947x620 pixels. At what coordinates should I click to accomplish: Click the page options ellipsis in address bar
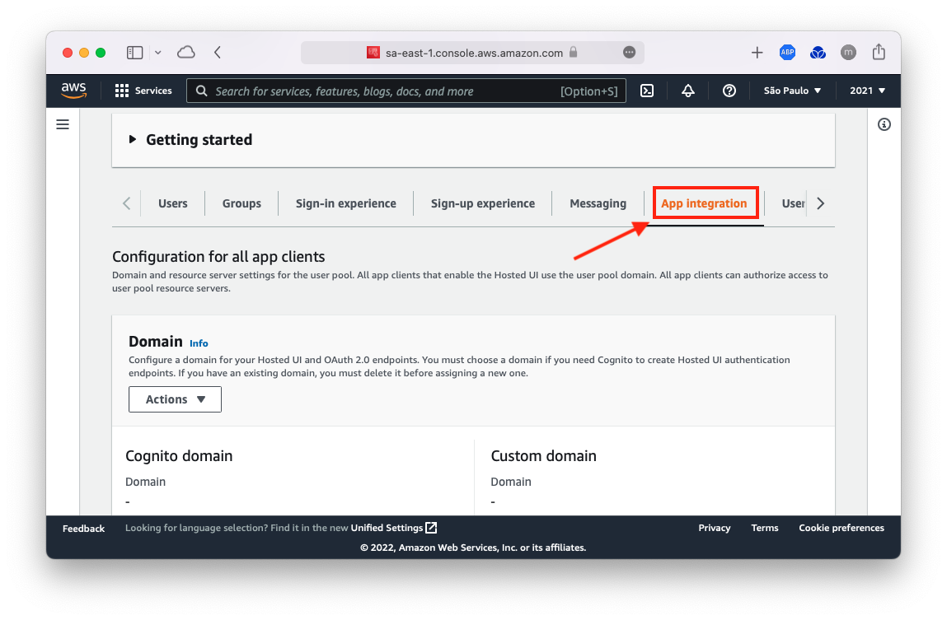coord(630,53)
